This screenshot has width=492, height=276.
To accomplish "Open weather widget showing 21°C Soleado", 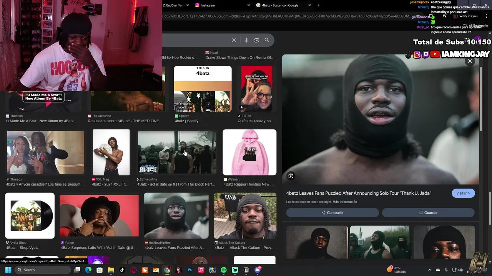I will [x=397, y=270].
